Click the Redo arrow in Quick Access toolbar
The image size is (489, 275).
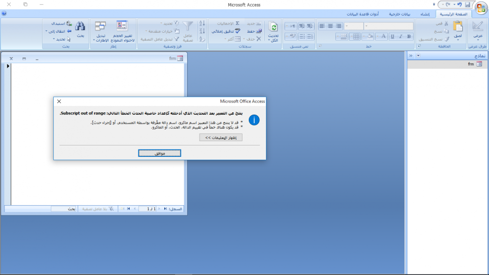[x=448, y=4]
